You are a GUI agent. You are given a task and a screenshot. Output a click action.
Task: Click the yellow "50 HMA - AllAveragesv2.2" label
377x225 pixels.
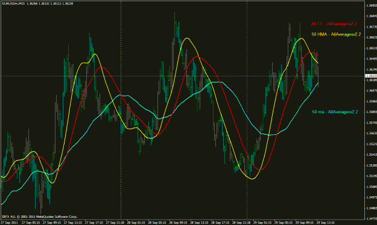tap(336, 34)
